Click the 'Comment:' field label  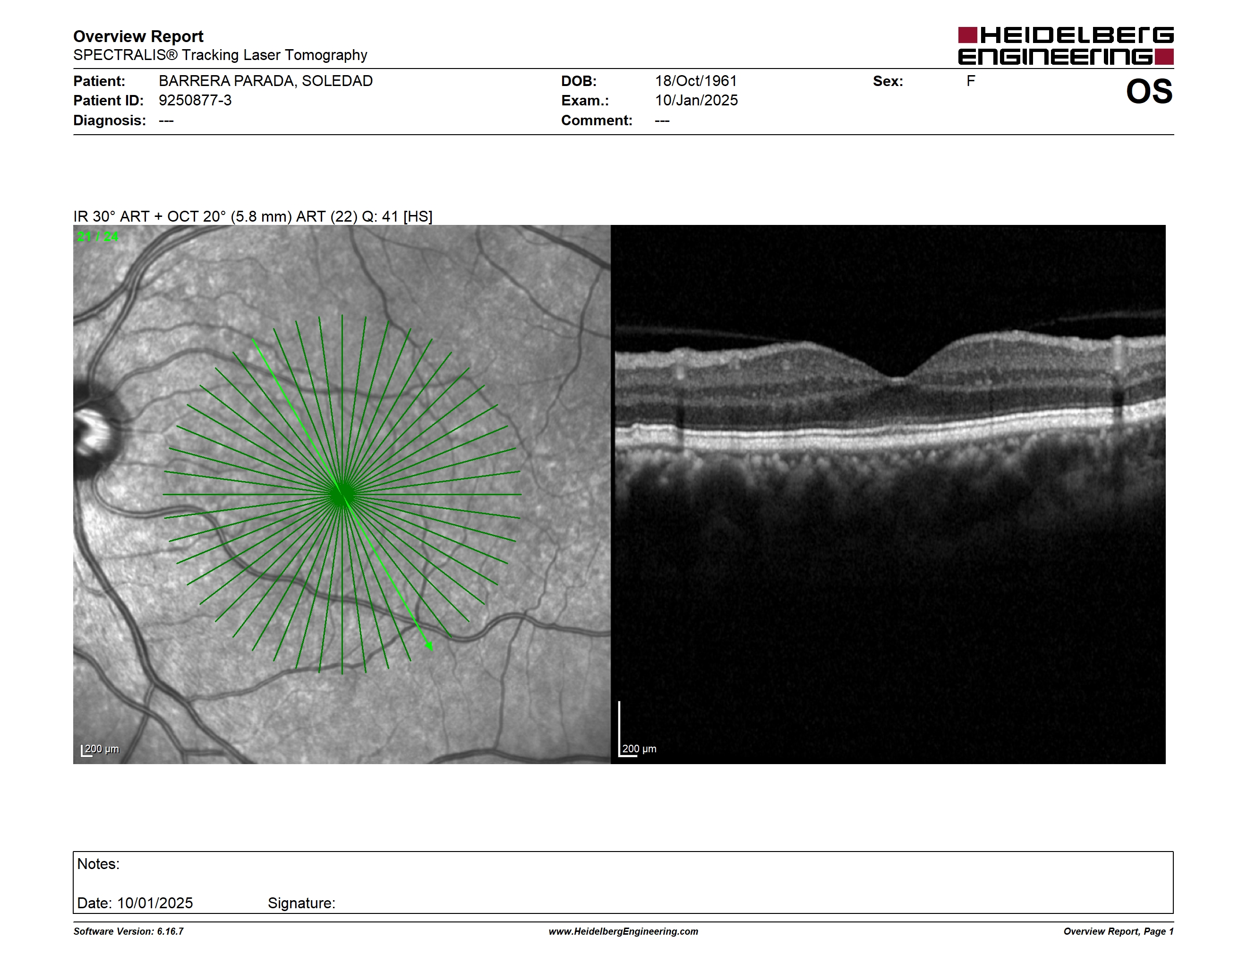coord(597,120)
